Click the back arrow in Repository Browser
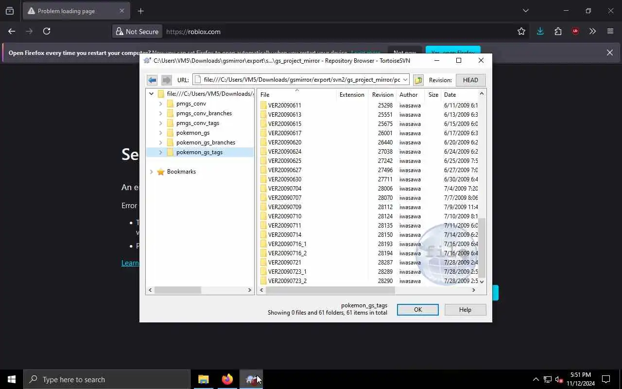The width and height of the screenshot is (622, 389). 152,80
